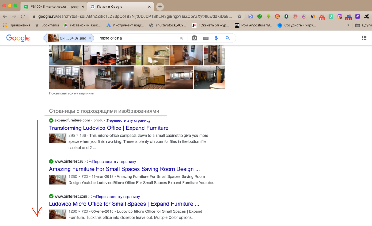This screenshot has height=226, width=372.
Task: Open the purple AD extension icon
Action: [357, 16]
